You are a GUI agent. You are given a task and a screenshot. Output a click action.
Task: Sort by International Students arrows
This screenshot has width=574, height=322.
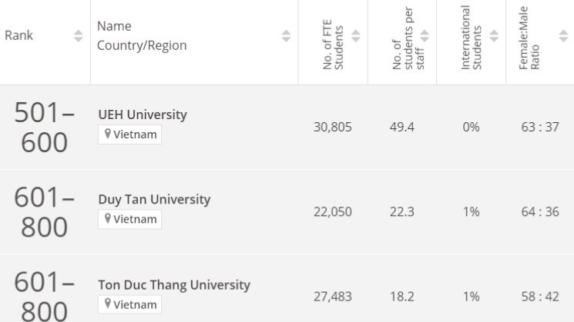[494, 35]
